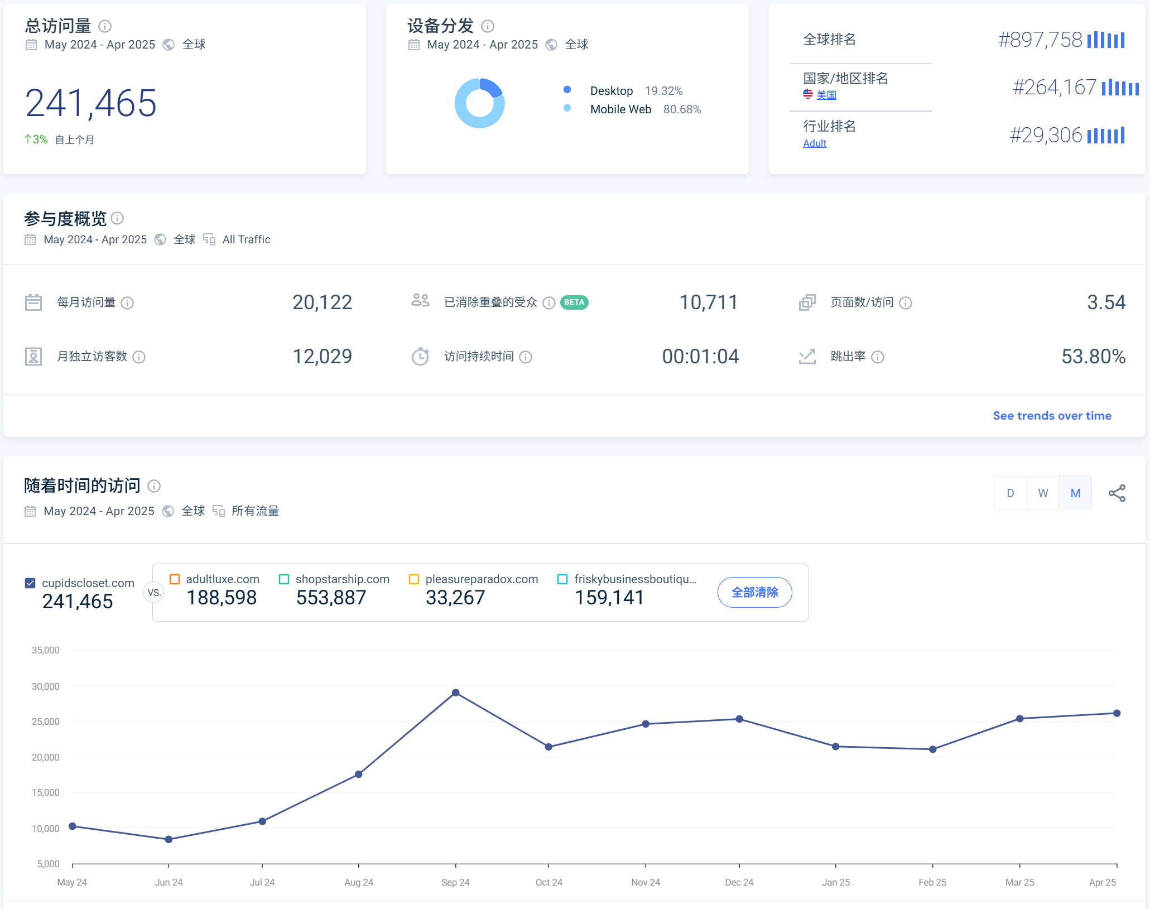
Task: Click calendar icon in 设备分发 card
Action: coord(414,45)
